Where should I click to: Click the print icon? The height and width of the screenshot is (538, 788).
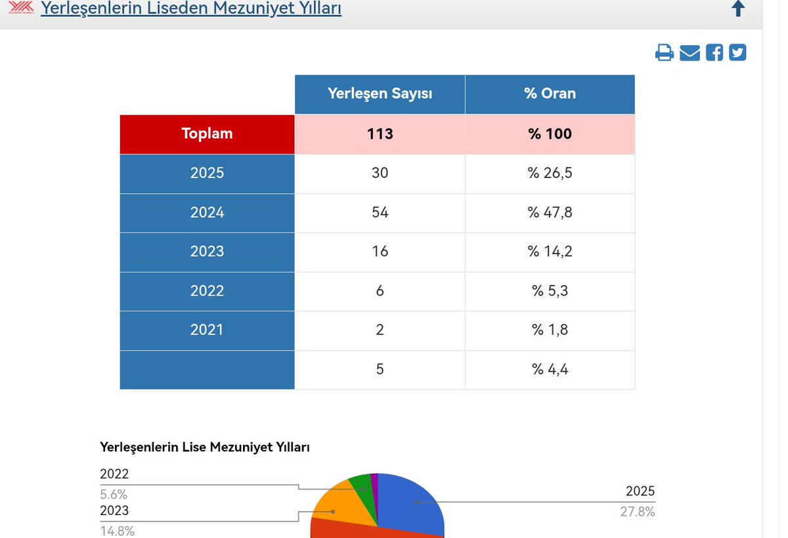tap(665, 53)
